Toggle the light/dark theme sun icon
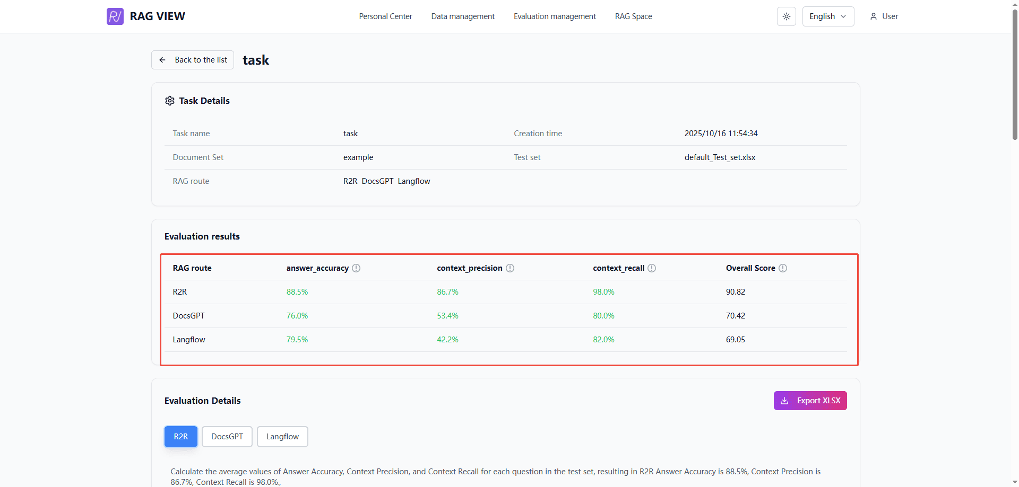1019x487 pixels. tap(786, 16)
